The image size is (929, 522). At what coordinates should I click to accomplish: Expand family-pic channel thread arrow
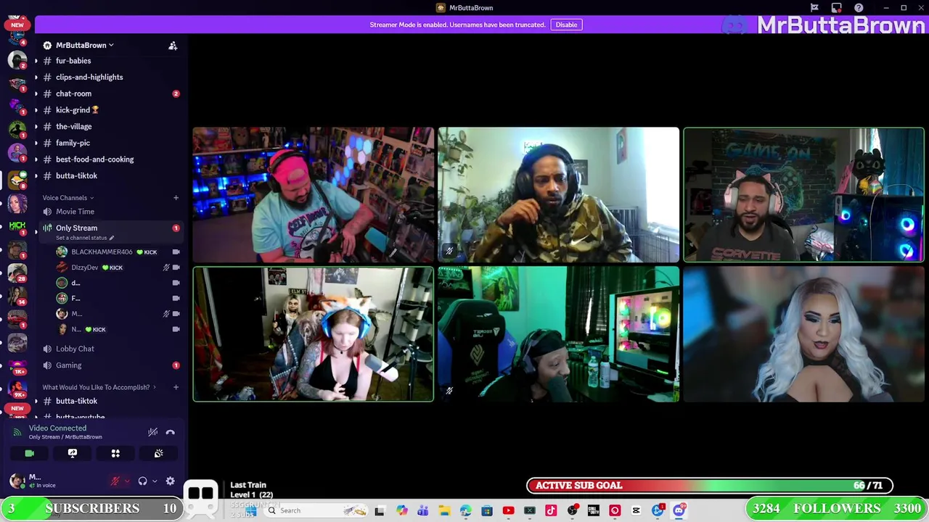coord(36,143)
